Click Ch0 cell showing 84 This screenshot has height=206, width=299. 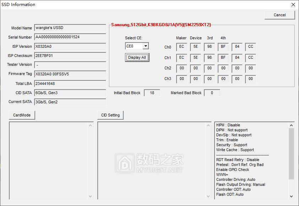click(x=237, y=47)
